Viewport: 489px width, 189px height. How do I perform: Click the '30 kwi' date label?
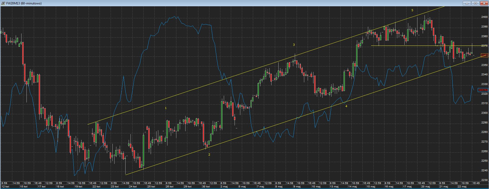pyautogui.click(x=206, y=187)
